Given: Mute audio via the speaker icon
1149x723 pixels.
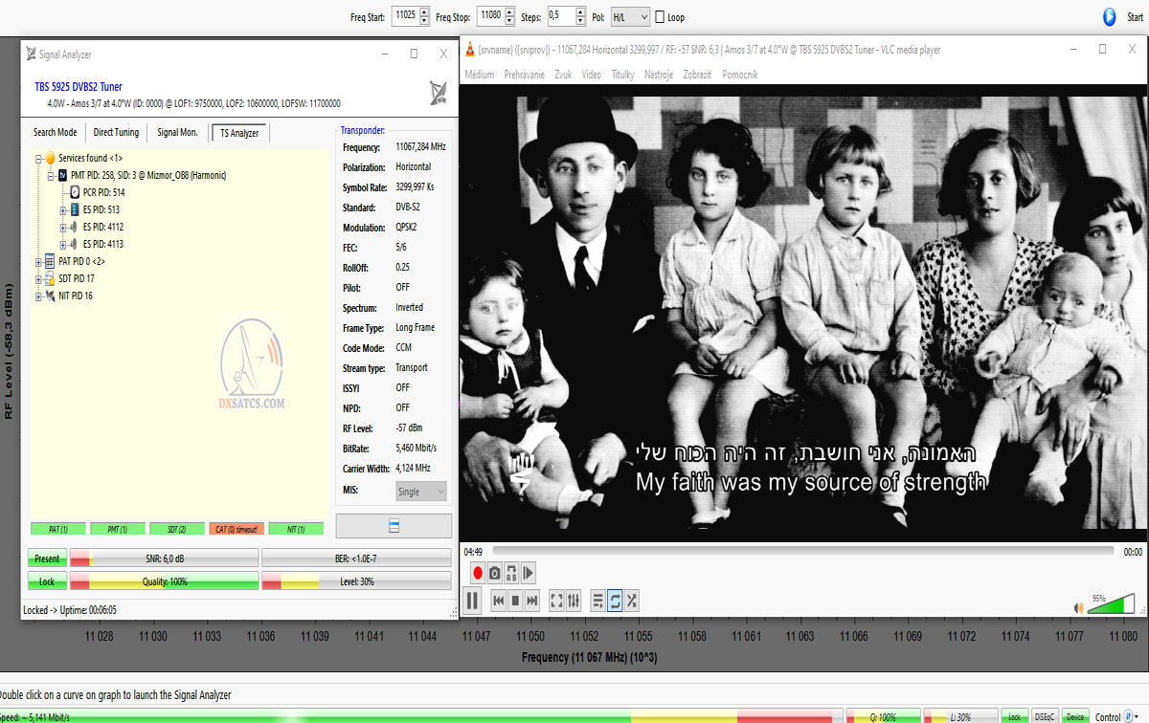Looking at the screenshot, I should [1078, 607].
